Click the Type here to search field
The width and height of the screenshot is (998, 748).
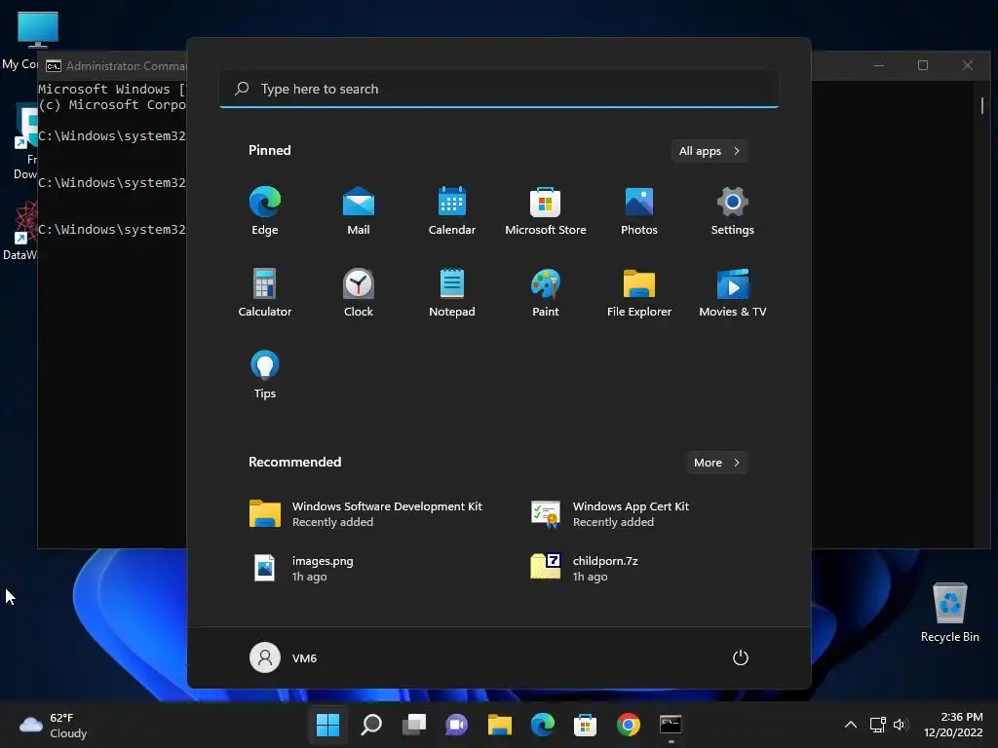[x=499, y=89]
